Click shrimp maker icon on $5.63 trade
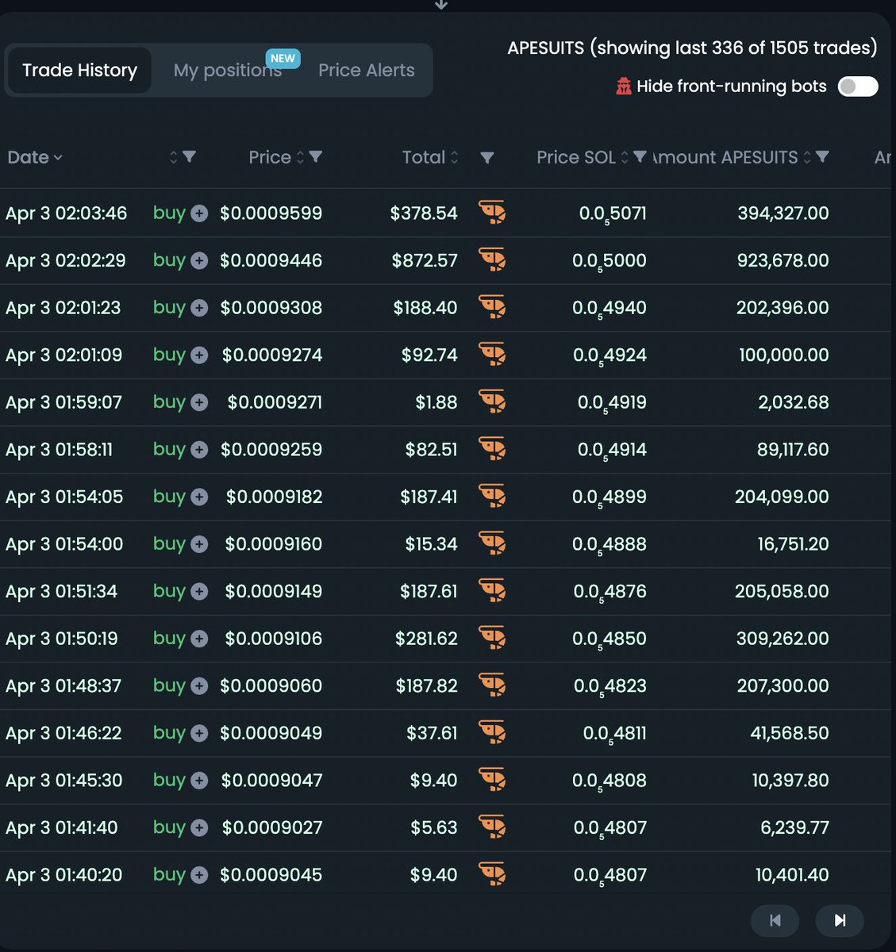 (x=492, y=827)
